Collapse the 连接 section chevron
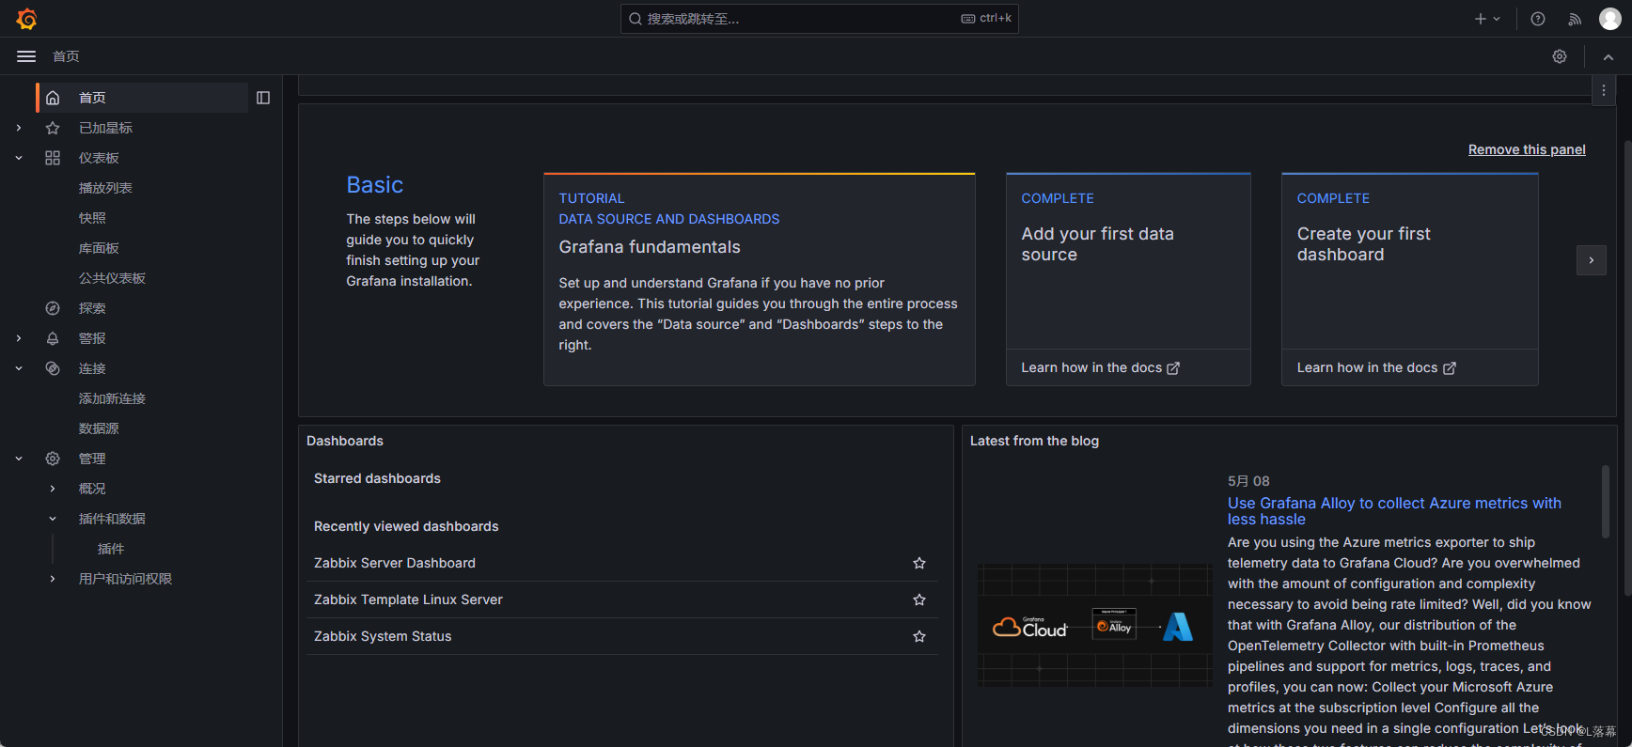1632x747 pixels. pyautogui.click(x=19, y=368)
